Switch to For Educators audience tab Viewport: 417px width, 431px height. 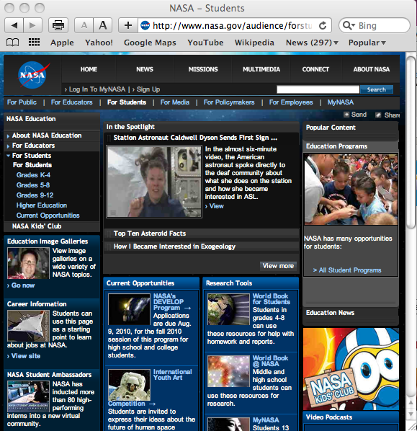coord(72,102)
